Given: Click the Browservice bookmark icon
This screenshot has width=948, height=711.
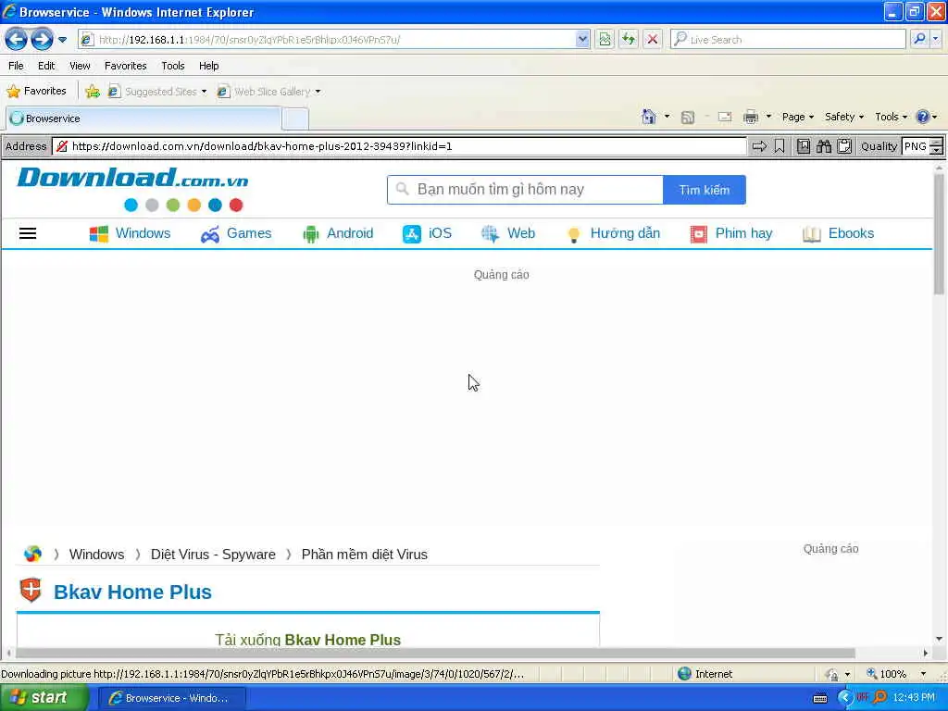Looking at the screenshot, I should 780,146.
